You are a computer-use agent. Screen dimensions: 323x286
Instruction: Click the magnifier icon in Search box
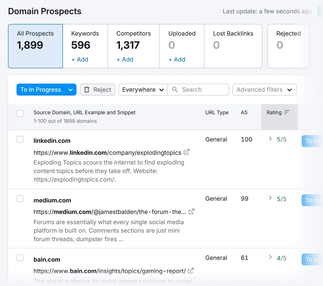[x=175, y=89]
